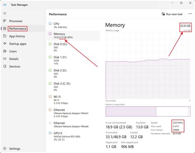
Task: Click the VMnet1 Ethernet circle indicator
Action: tap(50, 110)
